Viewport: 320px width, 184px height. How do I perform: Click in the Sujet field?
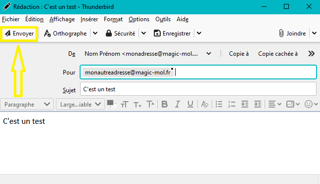(x=198, y=89)
